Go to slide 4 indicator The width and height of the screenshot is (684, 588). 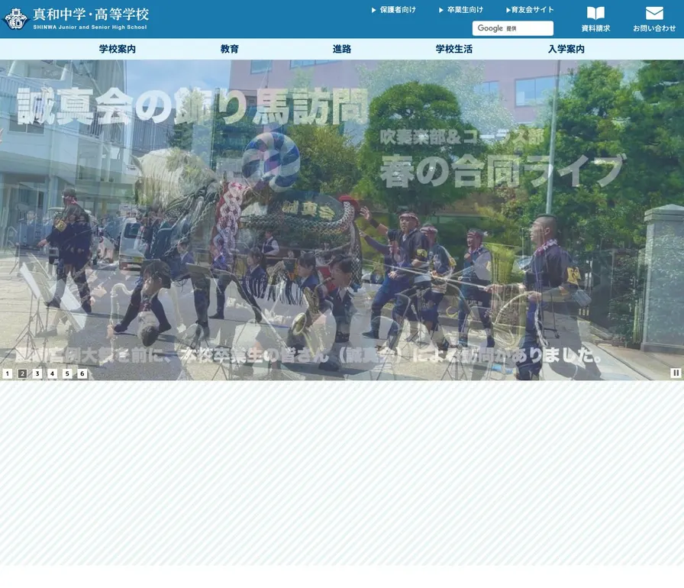53,373
